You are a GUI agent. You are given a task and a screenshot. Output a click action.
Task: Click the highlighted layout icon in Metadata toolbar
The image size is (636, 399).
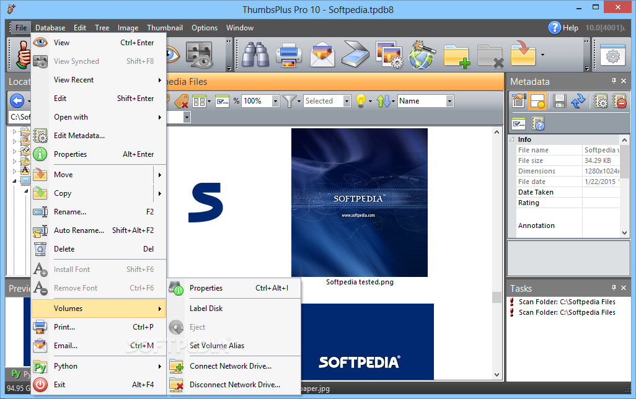tap(538, 101)
